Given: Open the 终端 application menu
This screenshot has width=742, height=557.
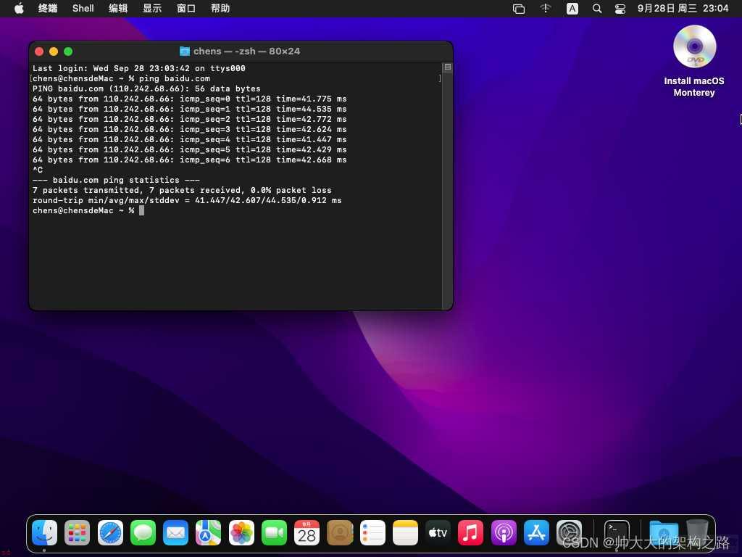Looking at the screenshot, I should pos(47,8).
